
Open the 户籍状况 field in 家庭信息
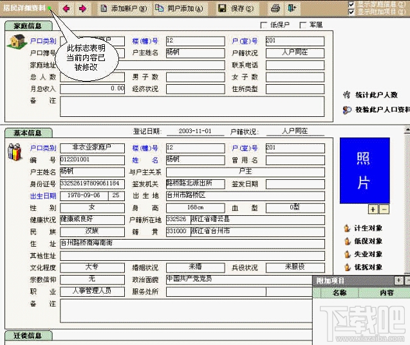point(295,53)
